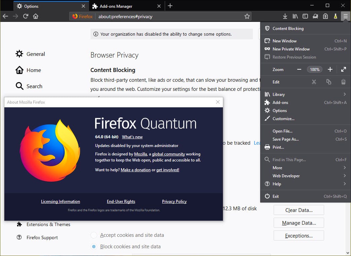This screenshot has height=256, width=351.
Task: Select the General settings gear icon
Action: click(19, 54)
